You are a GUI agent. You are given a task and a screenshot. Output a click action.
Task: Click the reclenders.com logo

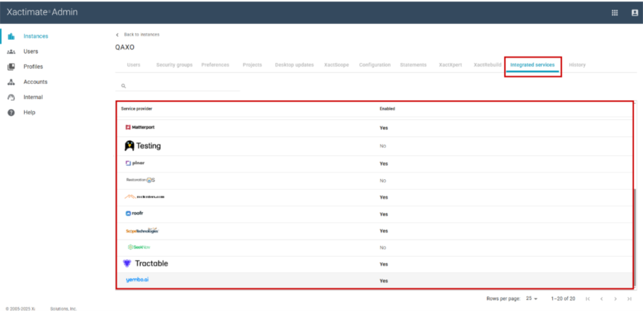click(x=144, y=196)
